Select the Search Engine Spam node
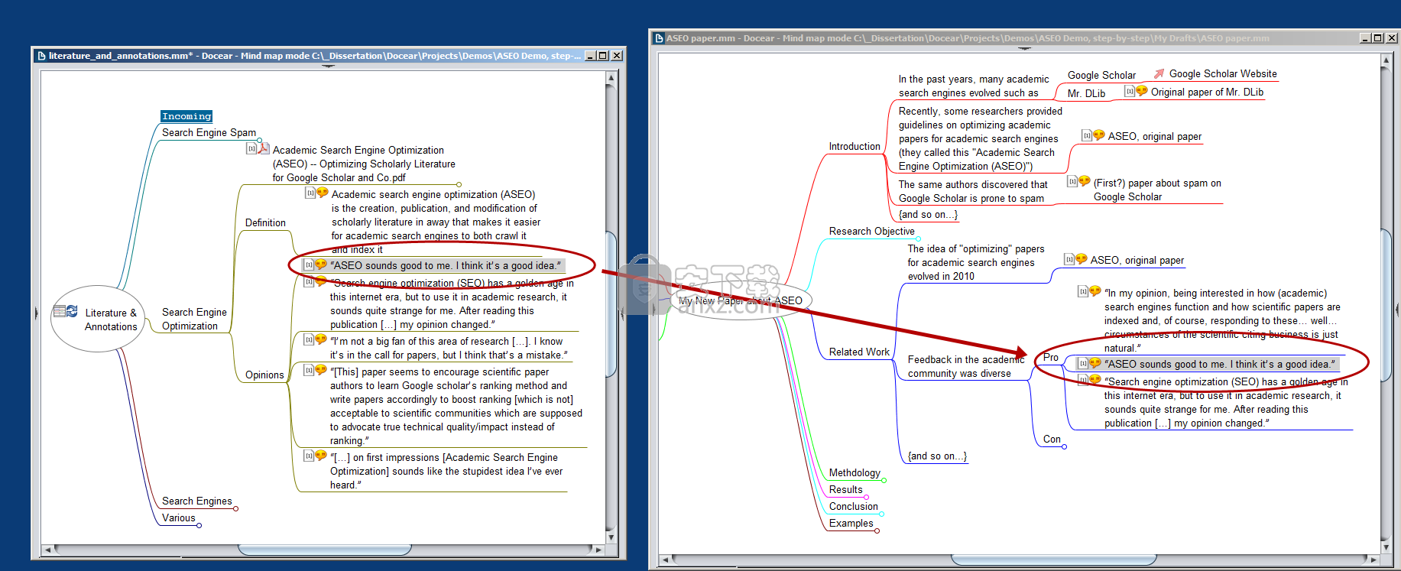The image size is (1401, 571). point(209,132)
